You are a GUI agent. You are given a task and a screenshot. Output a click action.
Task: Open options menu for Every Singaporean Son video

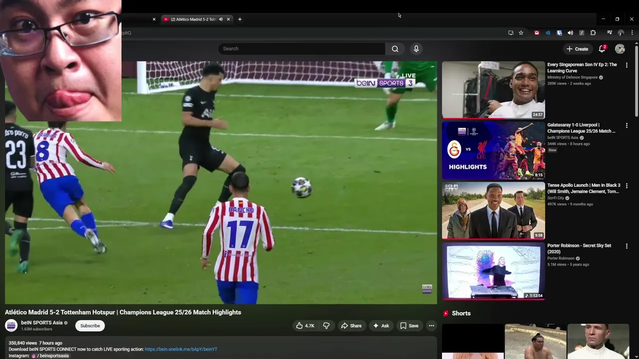tap(627, 65)
